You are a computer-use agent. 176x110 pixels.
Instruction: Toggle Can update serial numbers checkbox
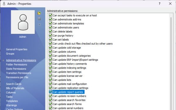[50, 108]
